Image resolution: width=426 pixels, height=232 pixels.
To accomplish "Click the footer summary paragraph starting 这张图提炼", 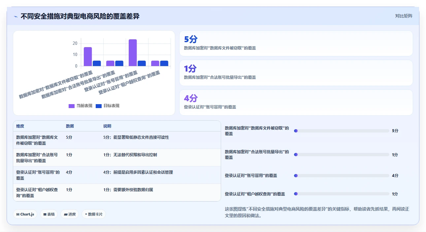I will pos(317,213).
